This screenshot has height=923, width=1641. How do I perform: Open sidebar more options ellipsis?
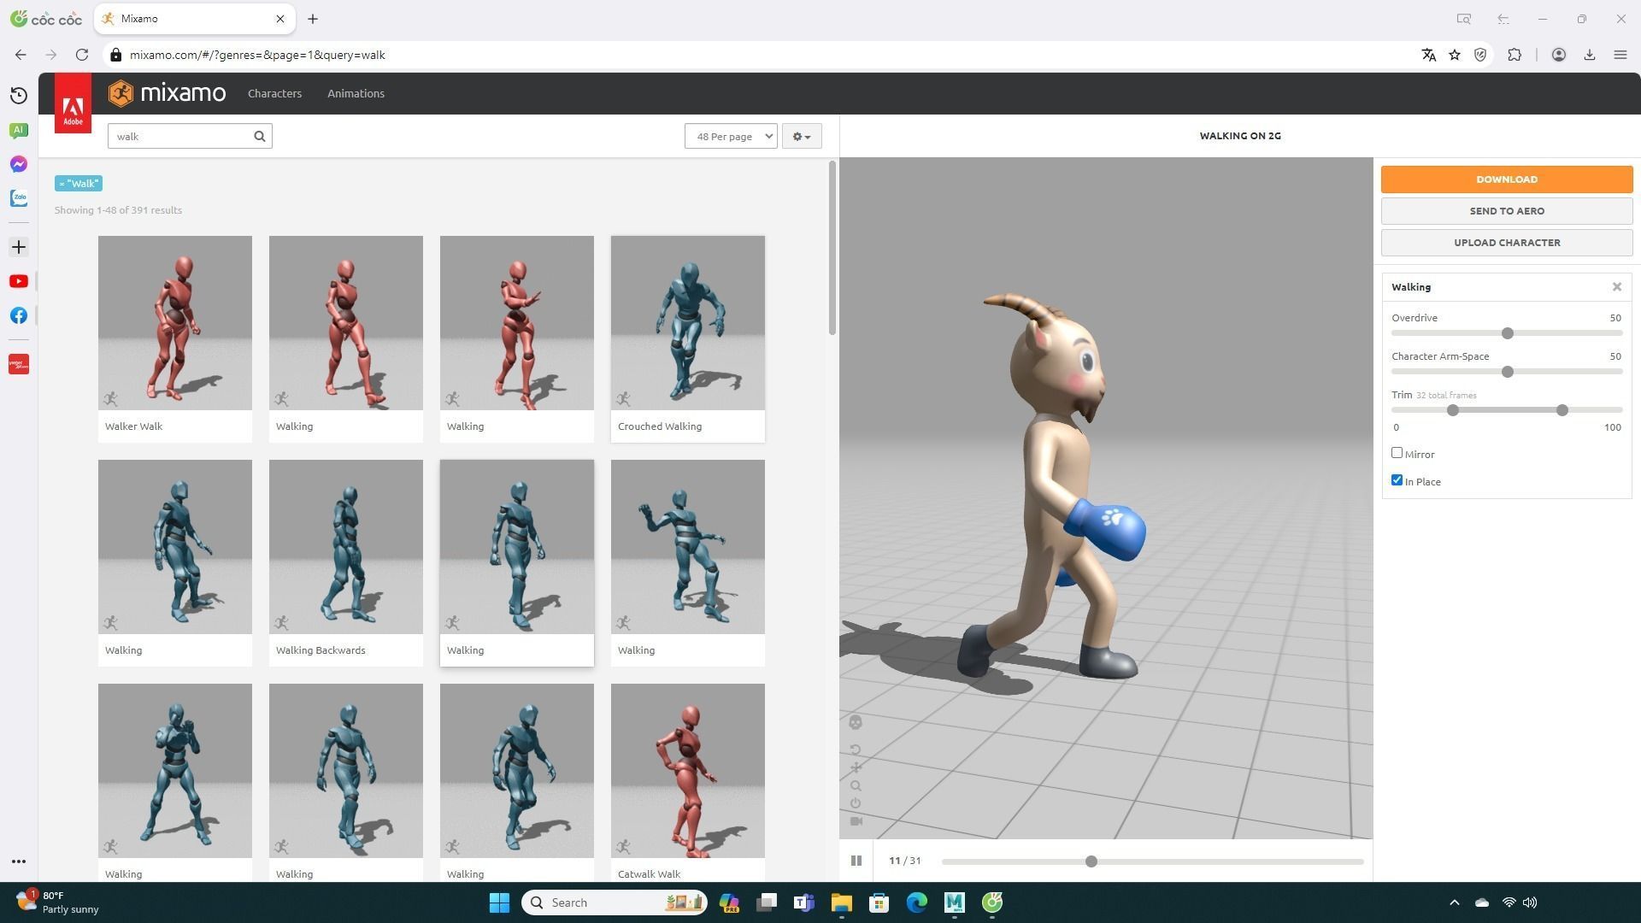18,861
